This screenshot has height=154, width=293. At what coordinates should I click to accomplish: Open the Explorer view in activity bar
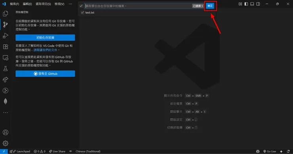(6, 13)
